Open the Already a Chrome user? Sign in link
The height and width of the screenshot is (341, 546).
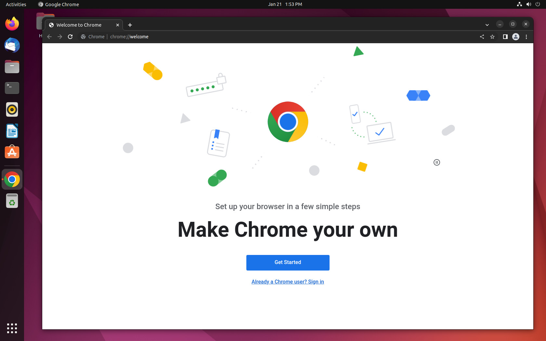tap(288, 282)
